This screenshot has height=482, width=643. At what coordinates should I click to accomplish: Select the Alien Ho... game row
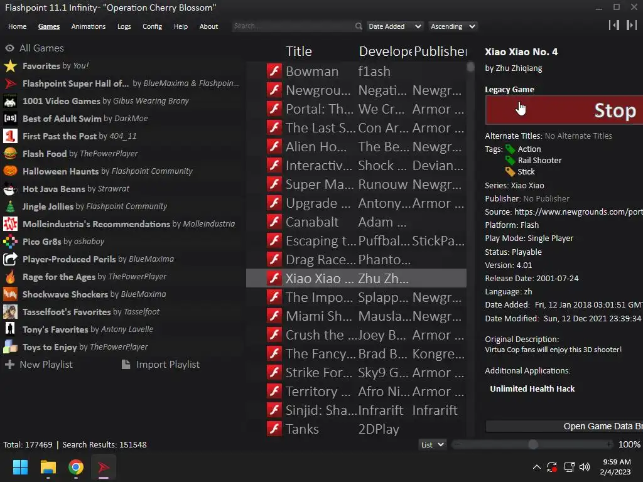tap(356, 147)
